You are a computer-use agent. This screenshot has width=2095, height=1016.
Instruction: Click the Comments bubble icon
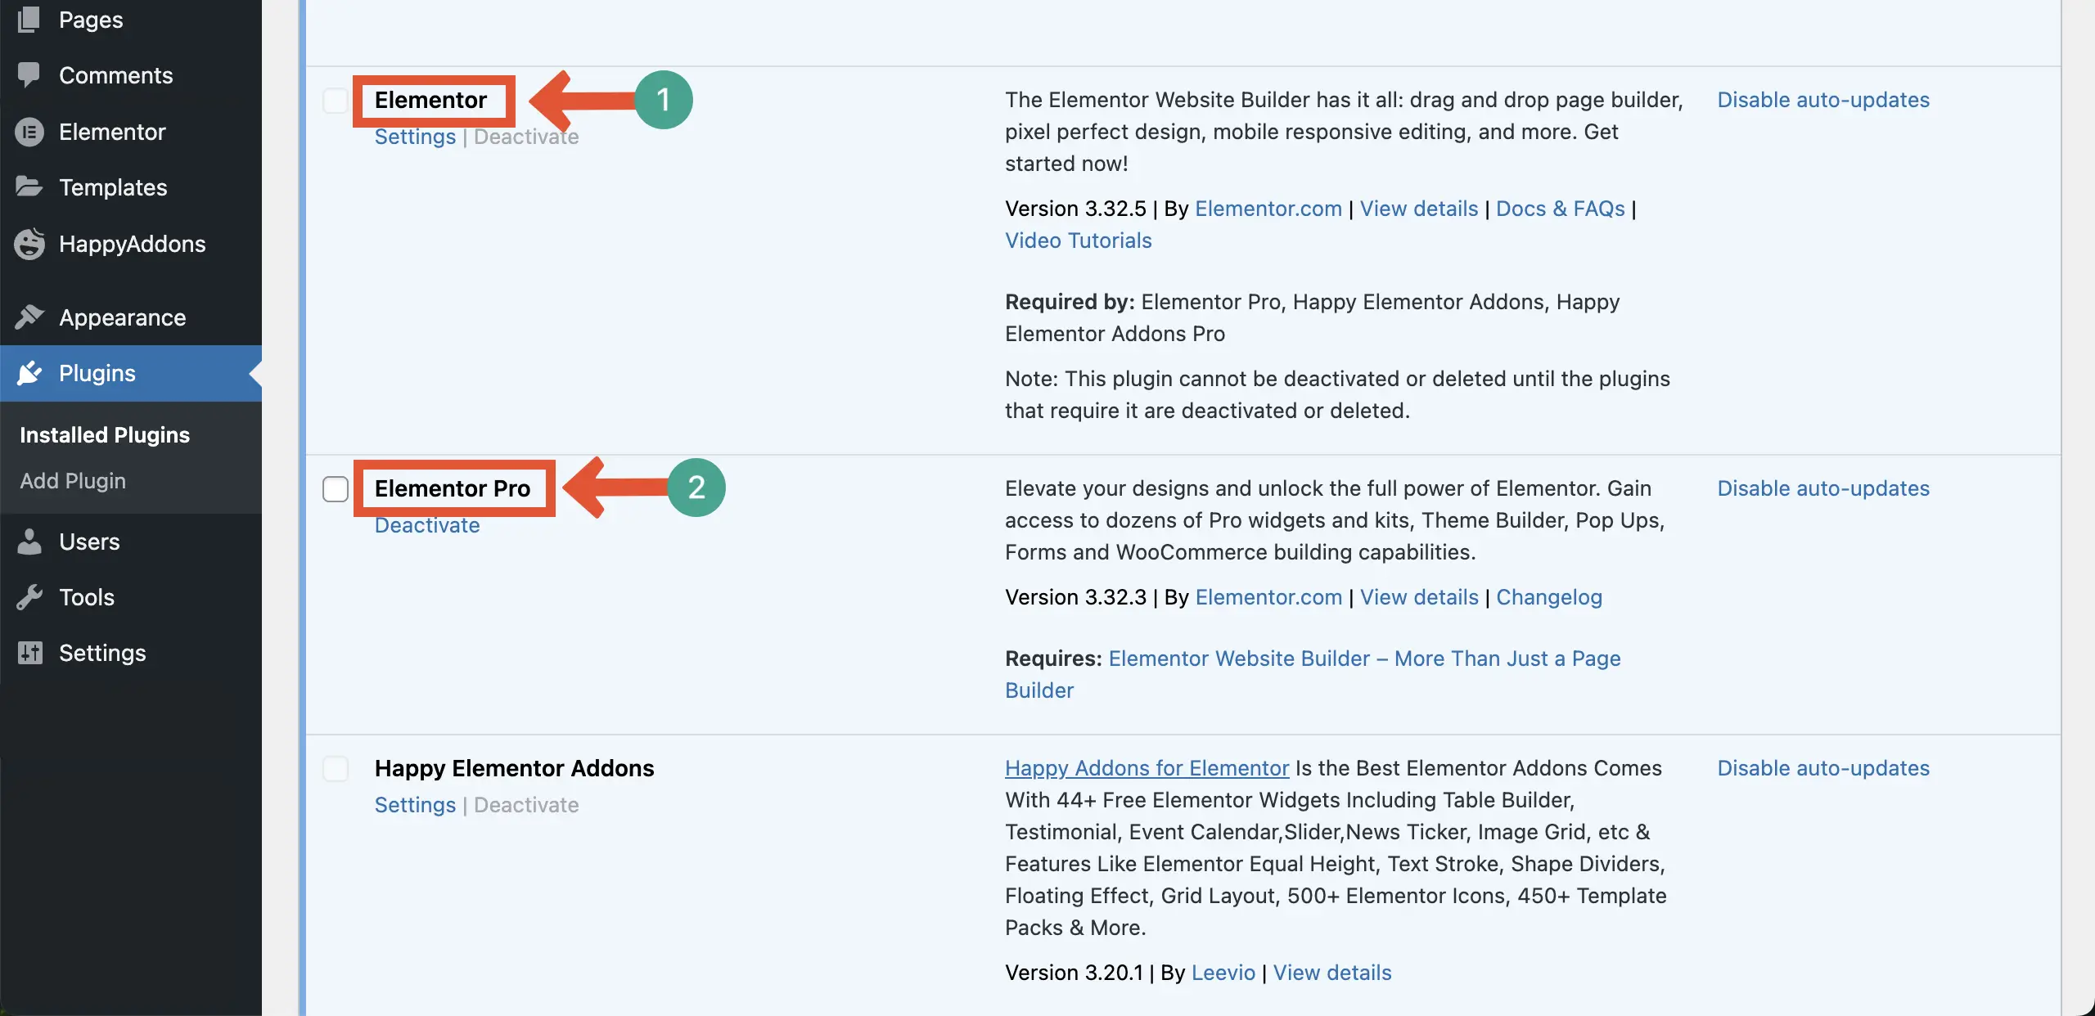[x=29, y=74]
